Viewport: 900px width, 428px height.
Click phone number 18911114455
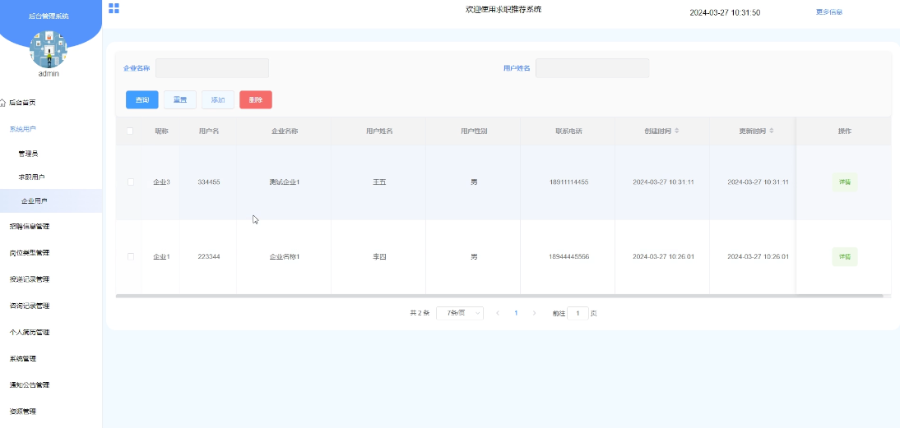(568, 182)
